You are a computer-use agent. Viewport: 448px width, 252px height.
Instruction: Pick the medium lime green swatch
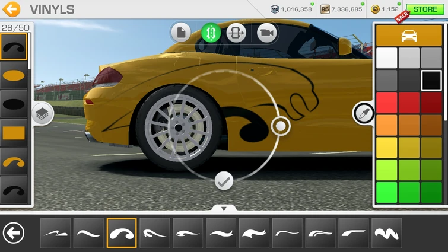[409, 170]
